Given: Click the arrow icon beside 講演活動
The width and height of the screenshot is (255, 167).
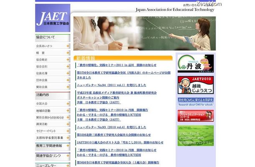Looking at the screenshot, I should [x=68, y=124].
